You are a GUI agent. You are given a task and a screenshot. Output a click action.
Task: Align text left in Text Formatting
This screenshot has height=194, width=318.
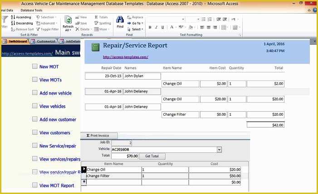[202, 27]
